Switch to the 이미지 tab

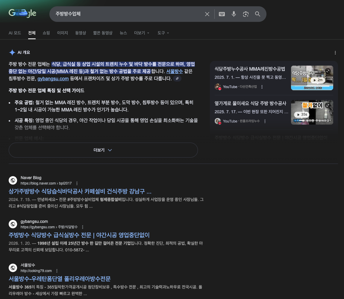coord(62,33)
